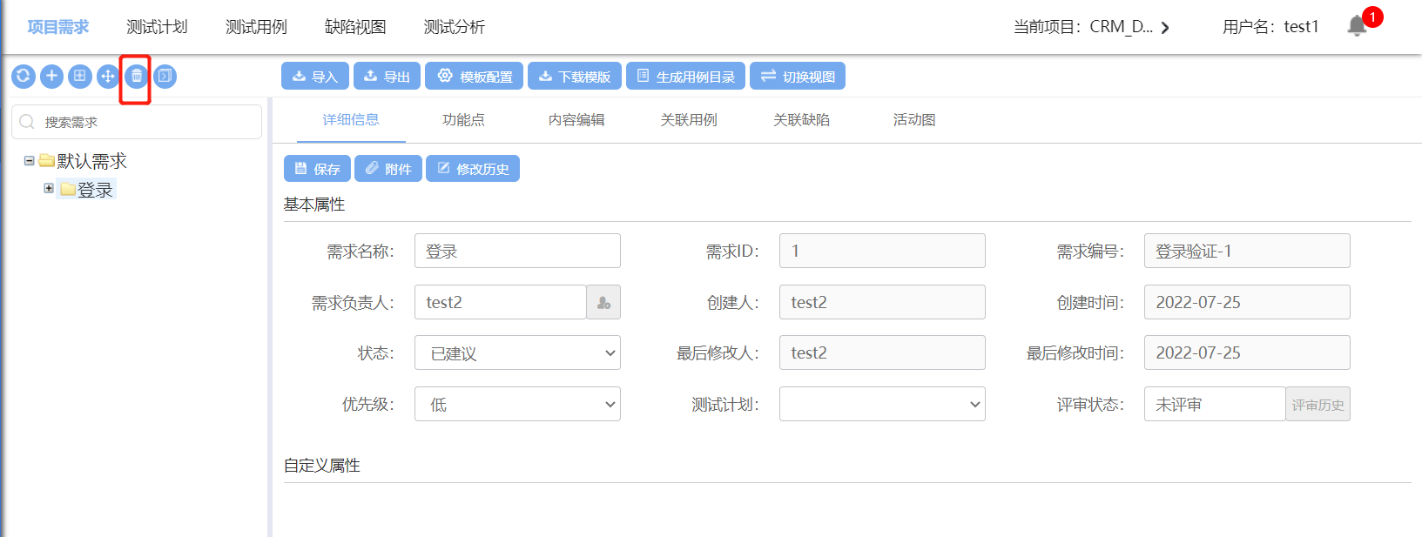
Task: Click the refresh icon above the requirement tree
Action: [24, 77]
